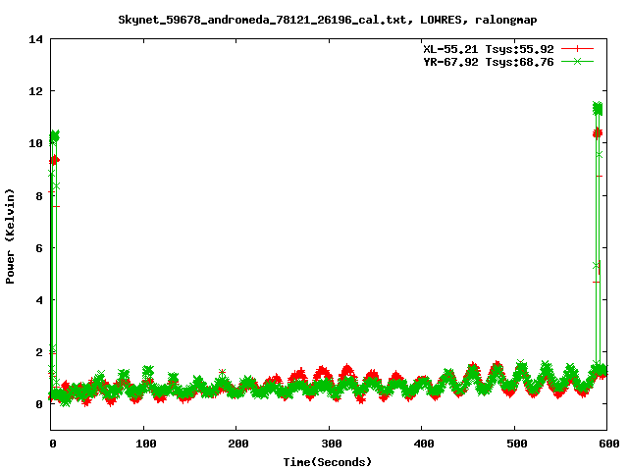The image size is (628, 471).
Task: Click the x-axis tick label 600
Action: pos(608,444)
